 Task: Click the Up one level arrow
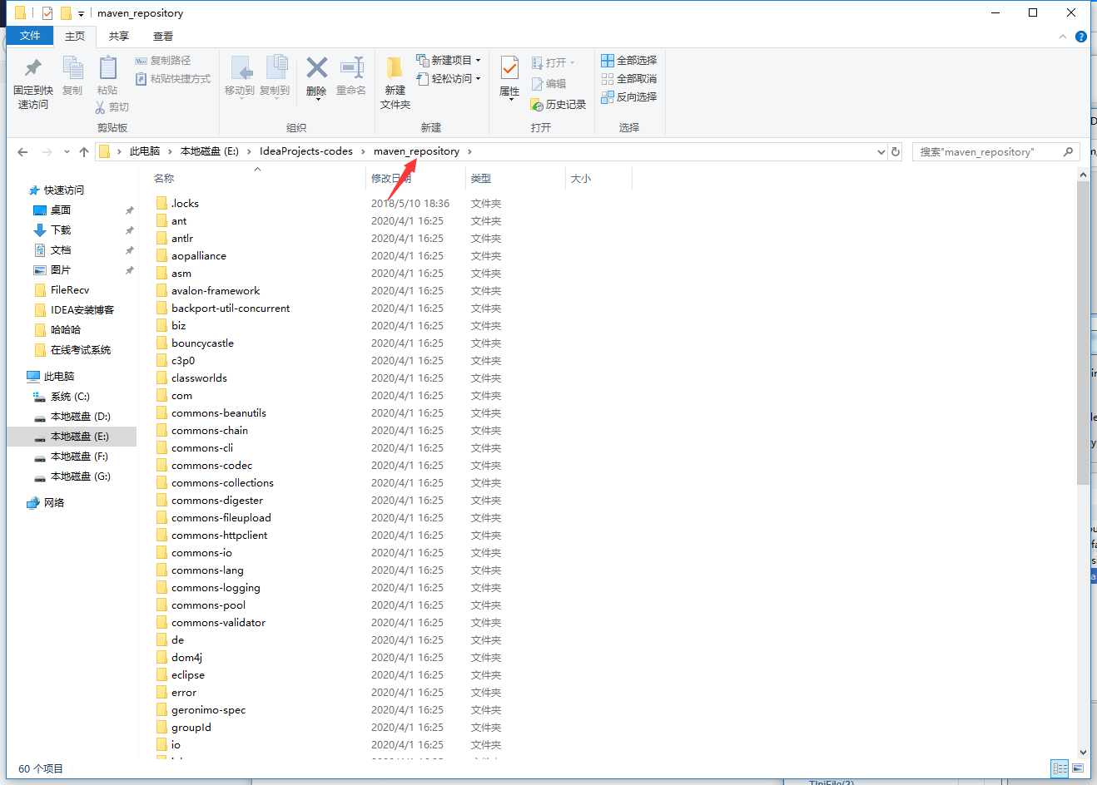point(84,152)
